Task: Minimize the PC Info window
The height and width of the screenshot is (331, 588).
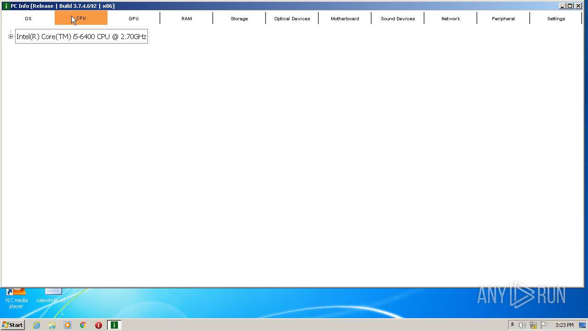Action: 562,6
